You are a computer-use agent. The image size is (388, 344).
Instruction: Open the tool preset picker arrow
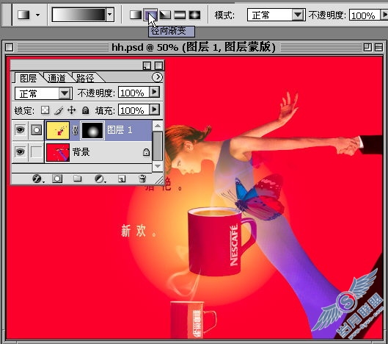[x=37, y=15]
